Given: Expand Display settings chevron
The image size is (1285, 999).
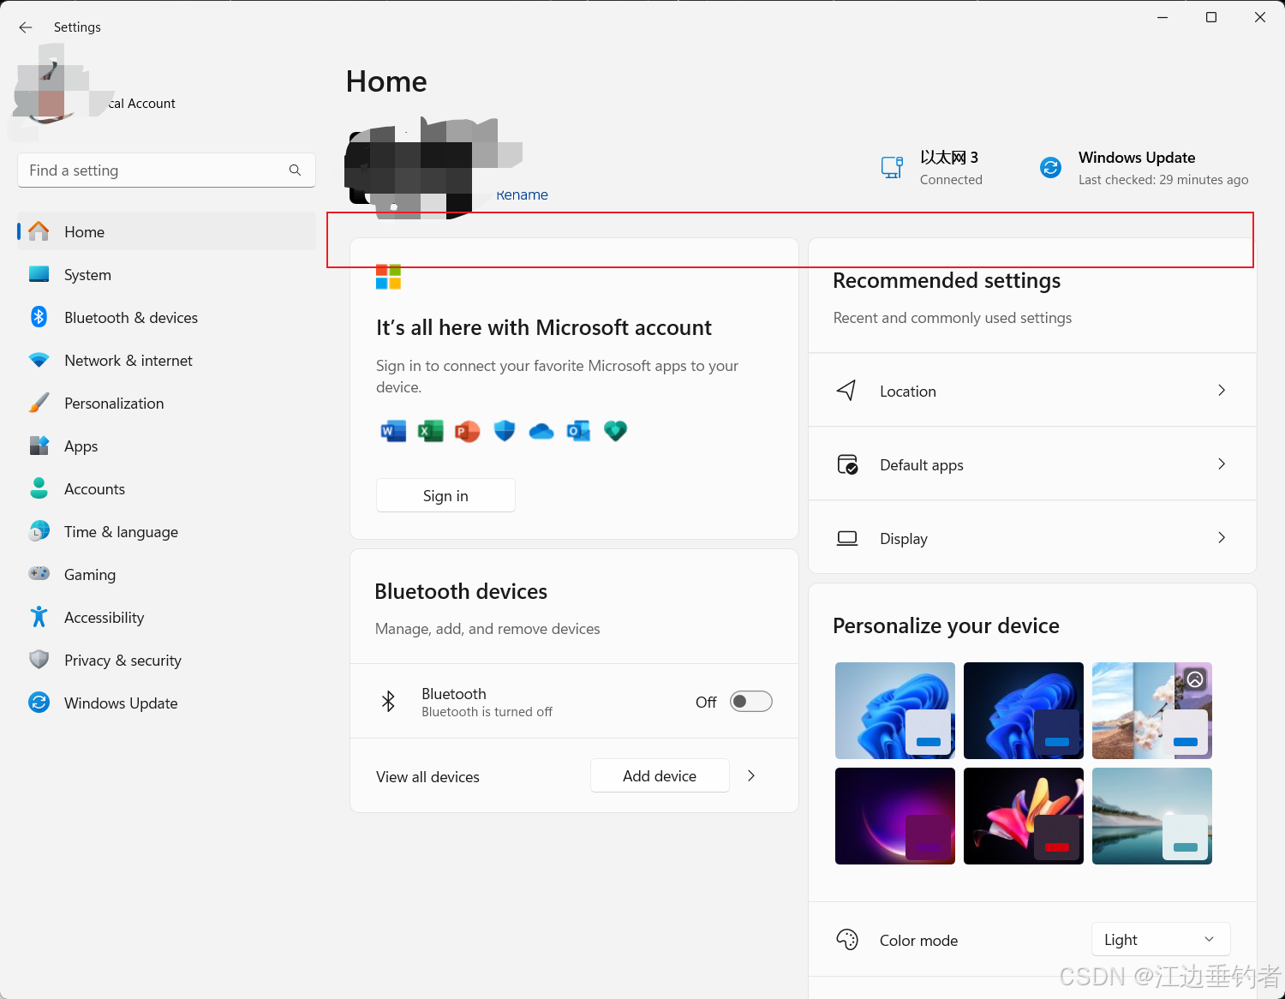Looking at the screenshot, I should pyautogui.click(x=1222, y=537).
